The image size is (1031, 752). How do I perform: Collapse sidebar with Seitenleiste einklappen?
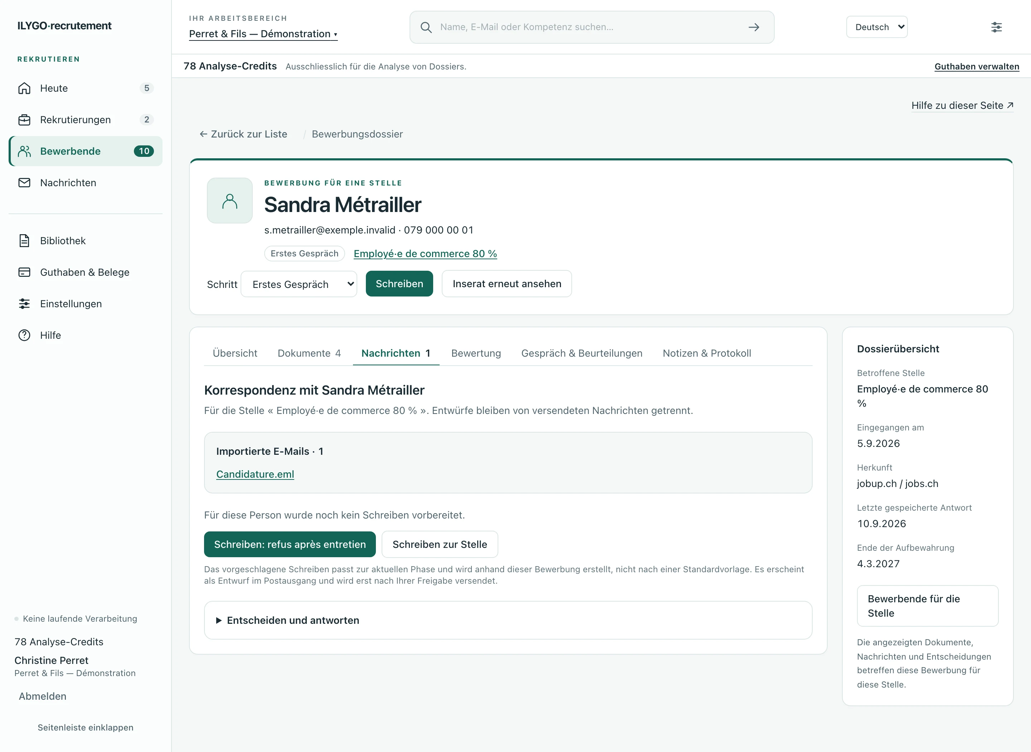(86, 727)
